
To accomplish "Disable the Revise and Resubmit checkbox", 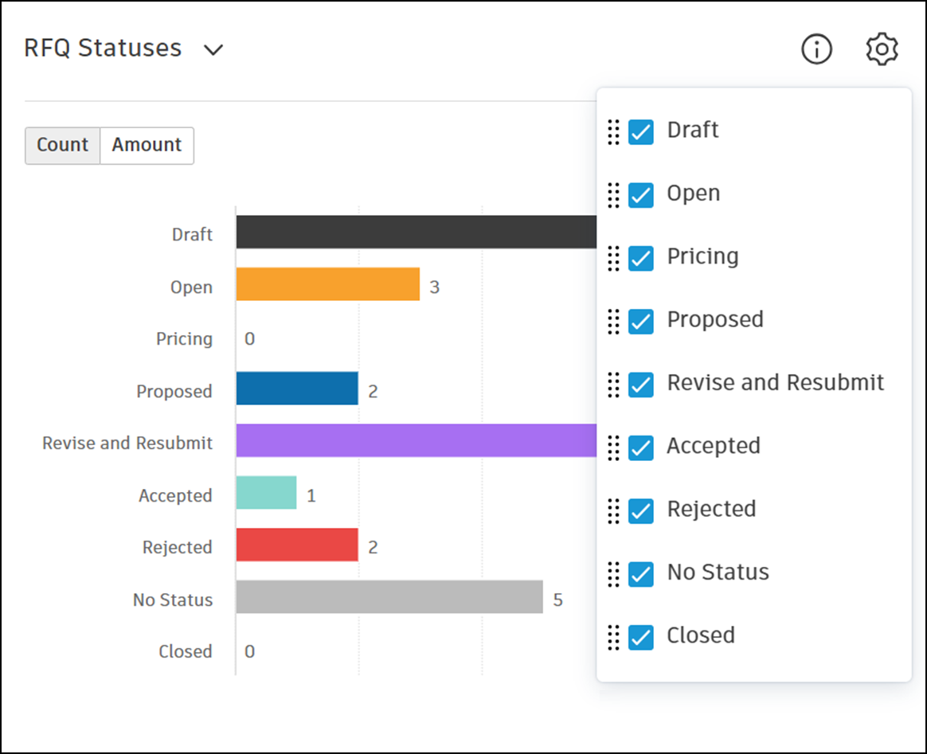I will tap(641, 385).
